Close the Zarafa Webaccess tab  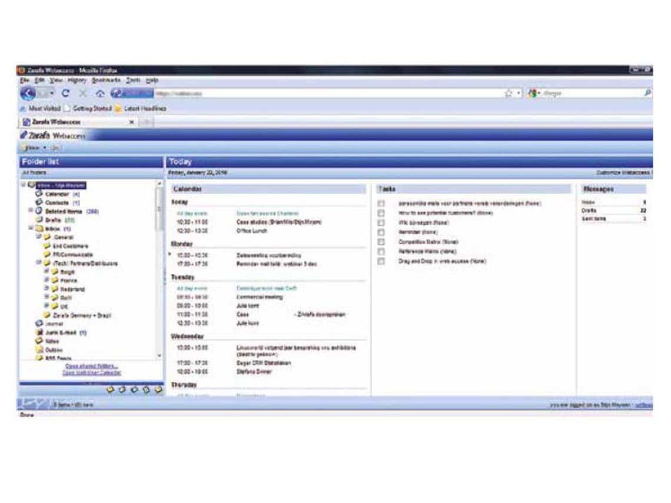132,122
